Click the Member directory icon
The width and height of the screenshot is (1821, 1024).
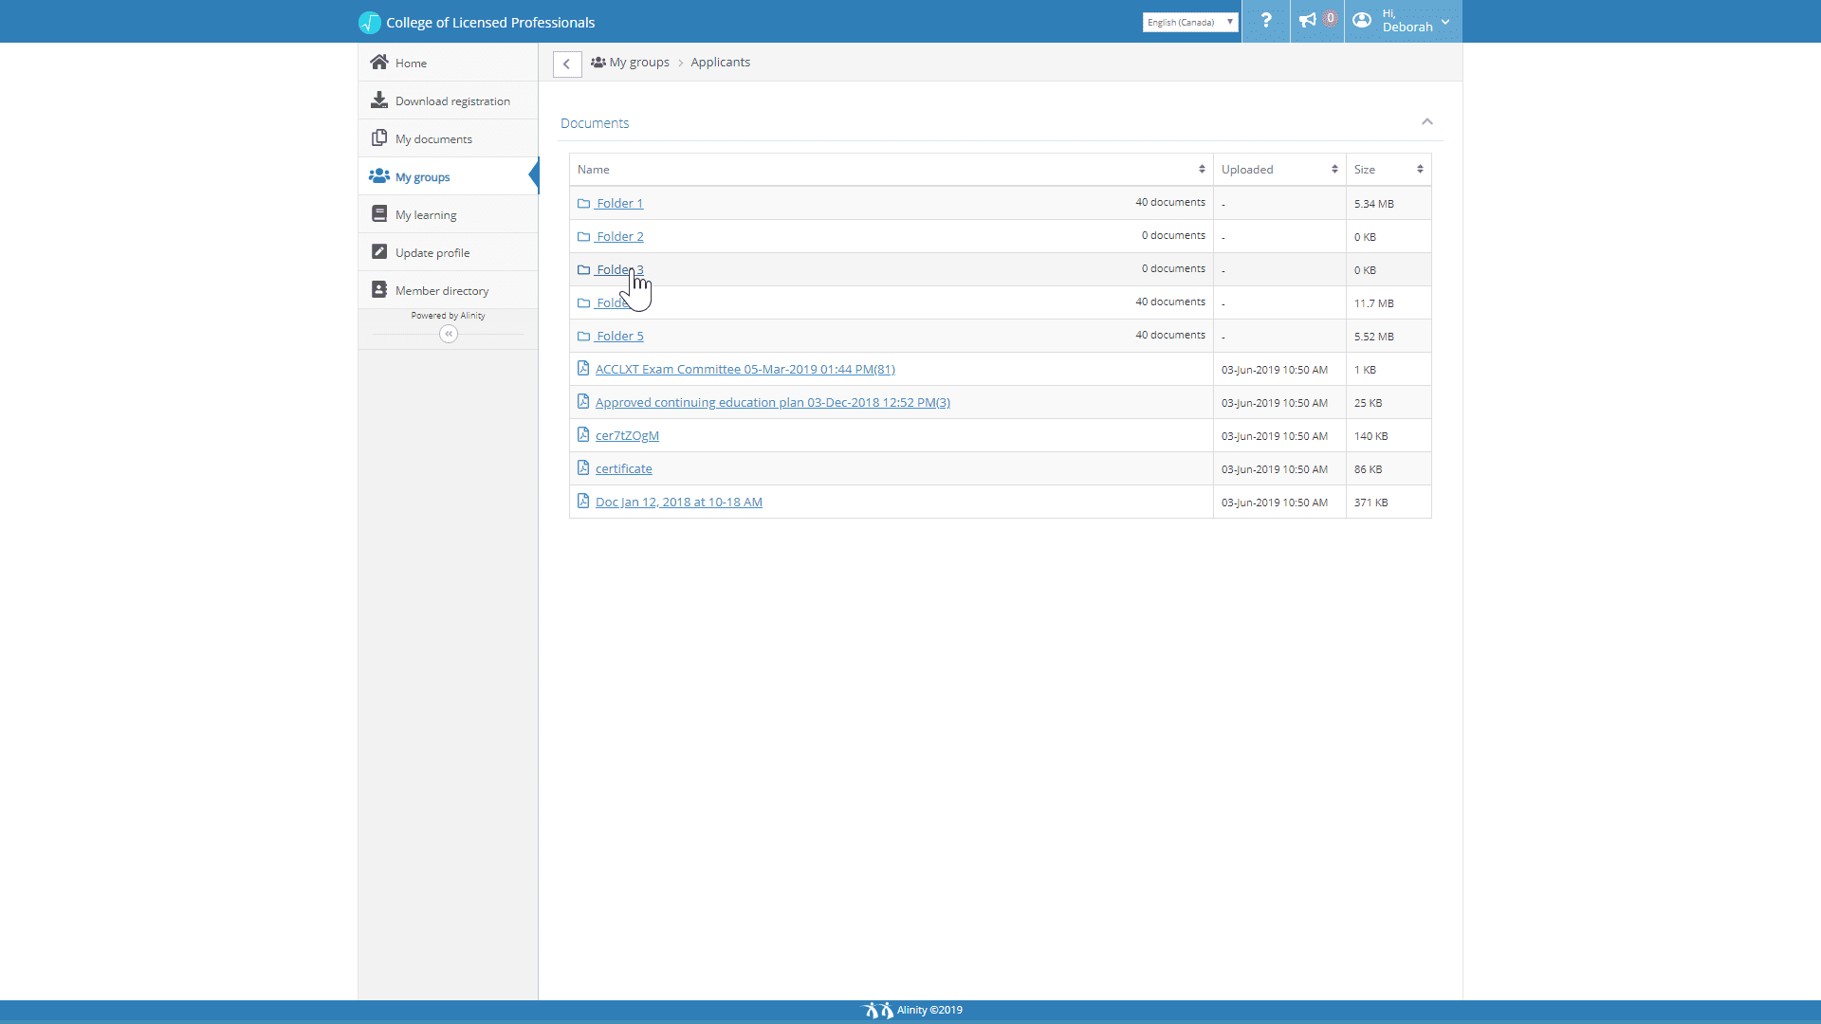pyautogui.click(x=379, y=289)
